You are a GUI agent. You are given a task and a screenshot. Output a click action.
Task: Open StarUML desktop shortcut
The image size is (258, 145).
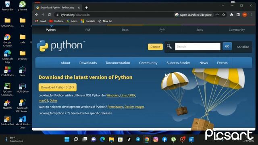click(x=7, y=104)
